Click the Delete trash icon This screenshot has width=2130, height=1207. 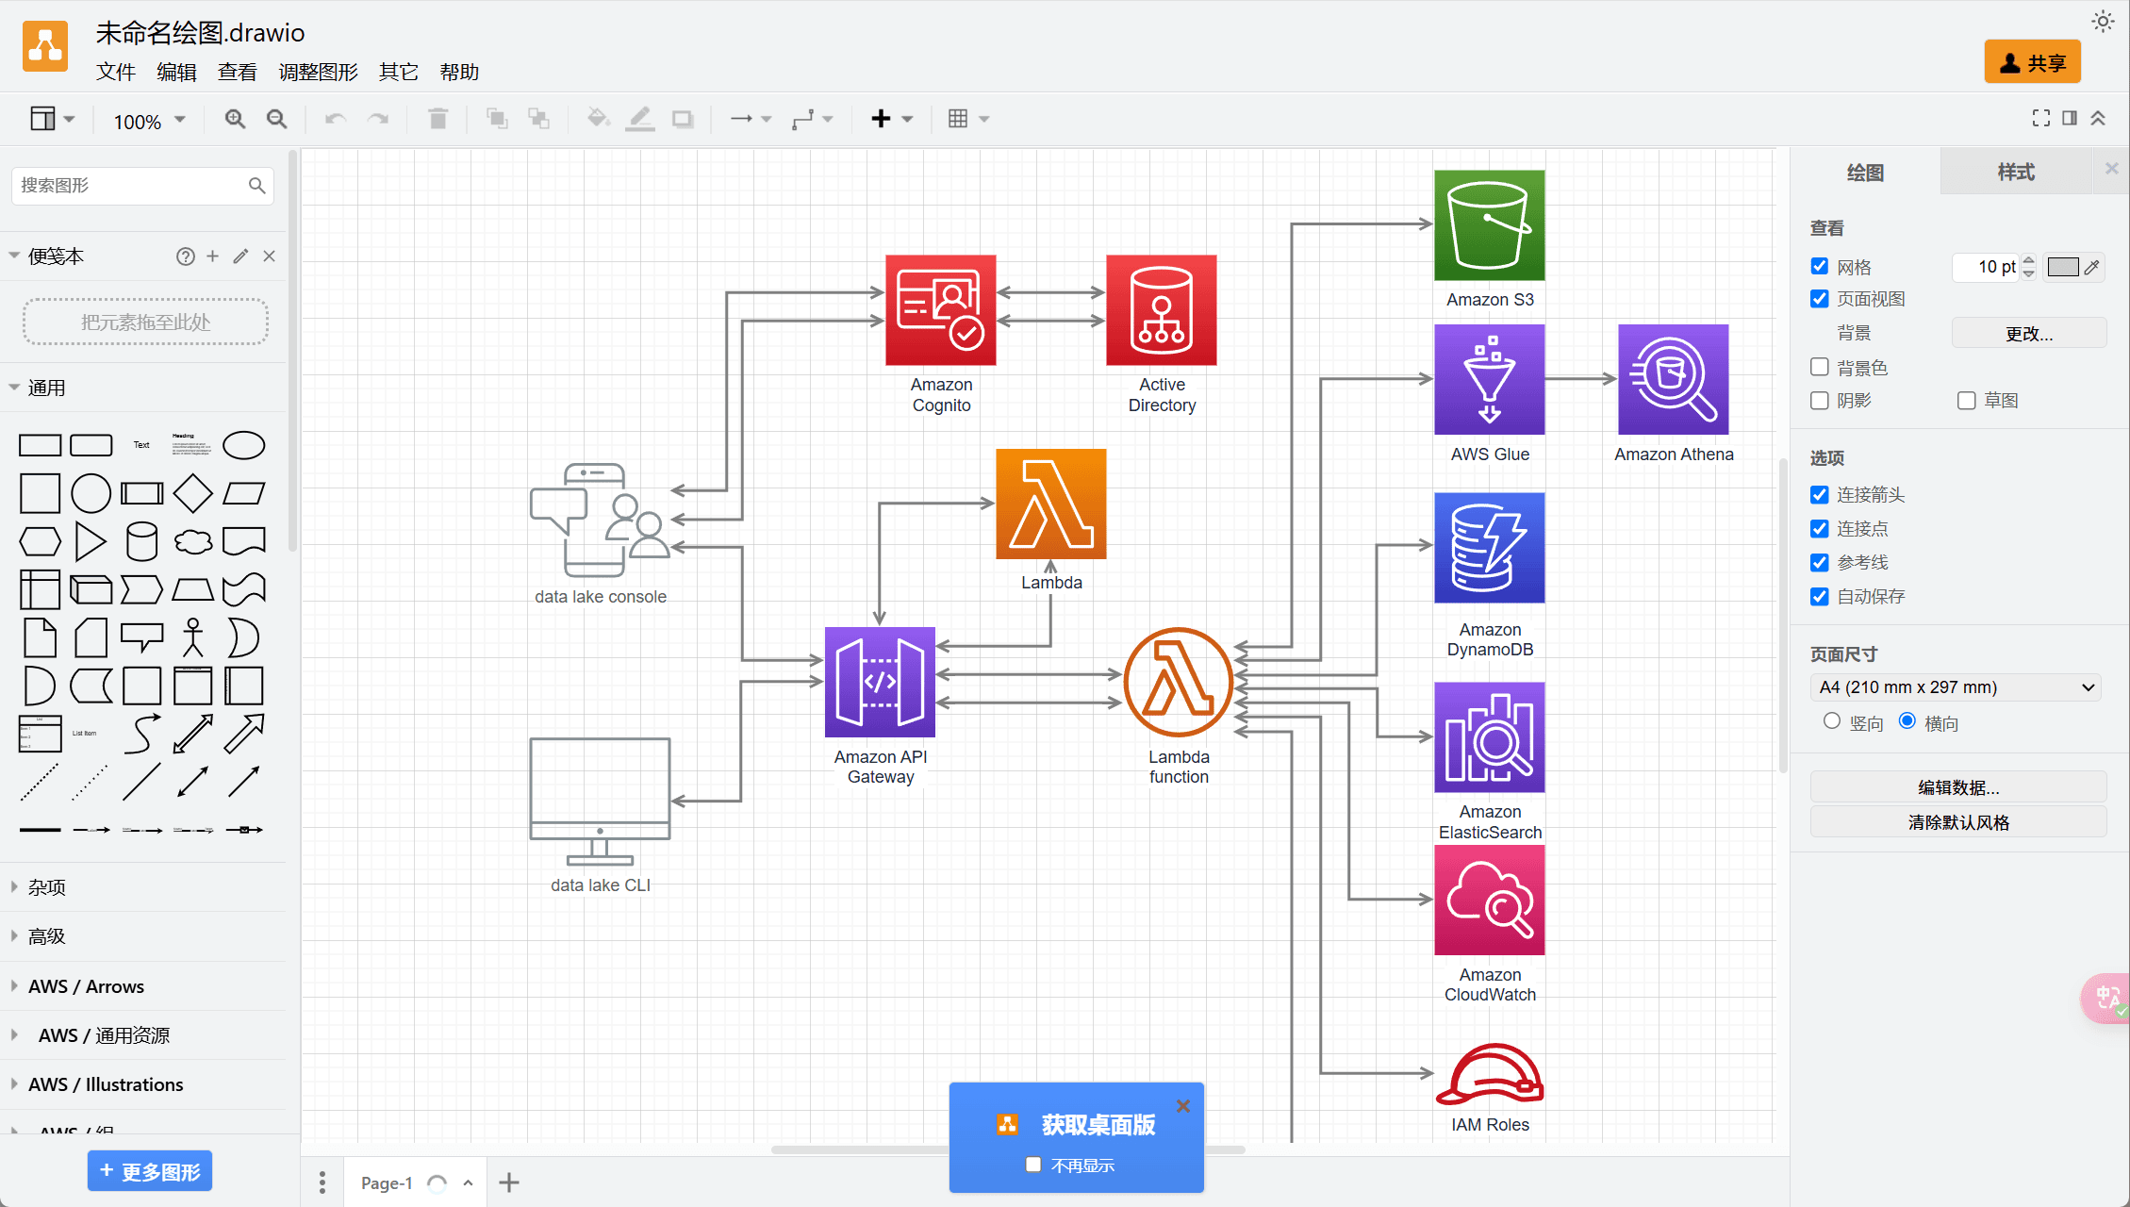438,119
